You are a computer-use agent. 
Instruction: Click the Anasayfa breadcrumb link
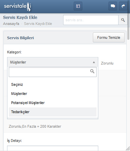11,24
